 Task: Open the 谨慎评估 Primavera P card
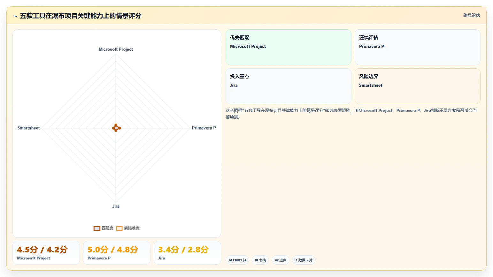[417, 47]
